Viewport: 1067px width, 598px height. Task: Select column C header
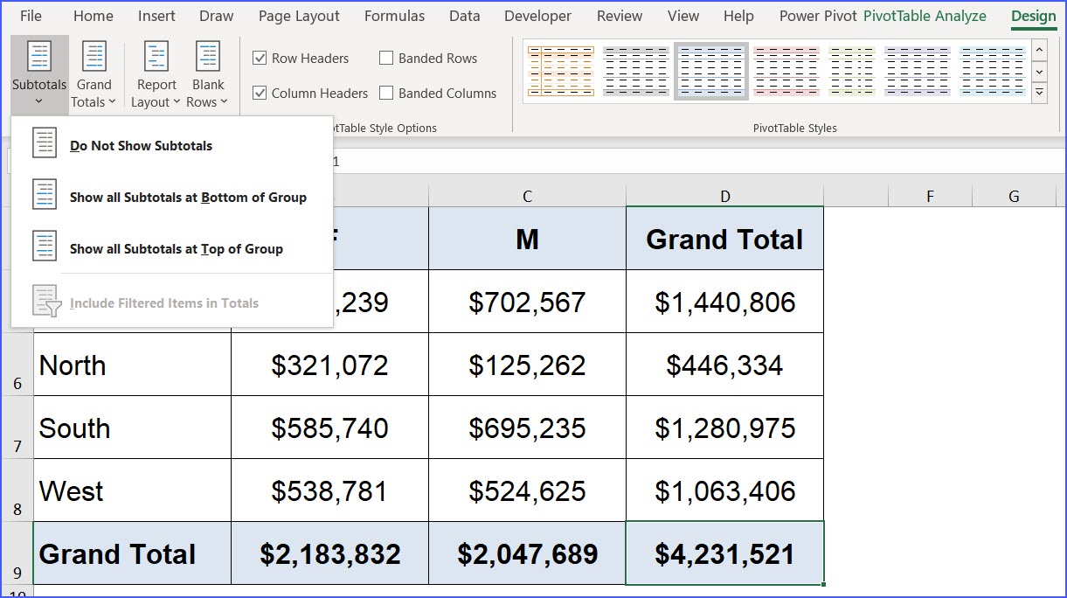(x=527, y=197)
